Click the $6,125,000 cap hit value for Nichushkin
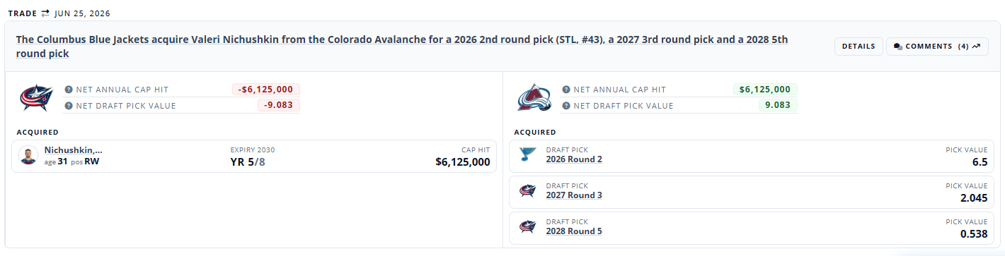Screen dimensions: 1005x256 click(463, 162)
